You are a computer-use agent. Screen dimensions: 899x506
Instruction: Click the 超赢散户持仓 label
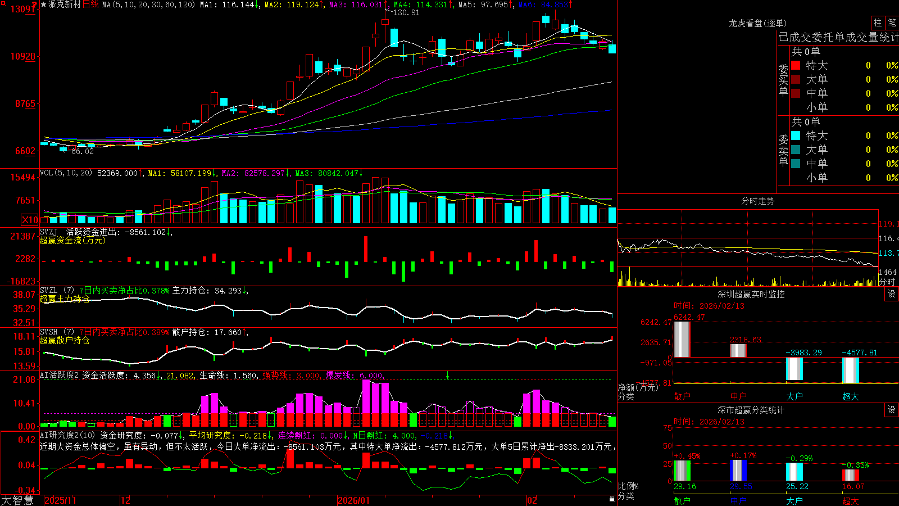tap(65, 340)
